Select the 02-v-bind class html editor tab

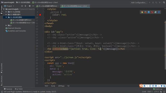75,6
